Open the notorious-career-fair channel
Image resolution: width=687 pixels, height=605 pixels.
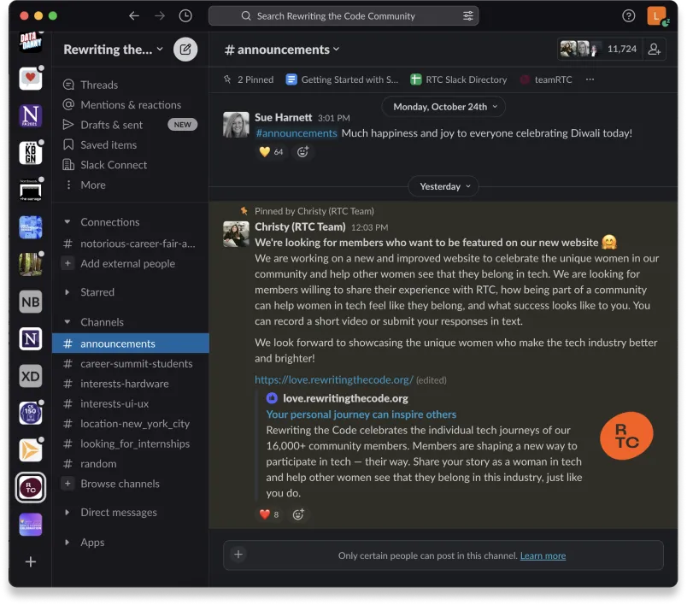coord(130,244)
